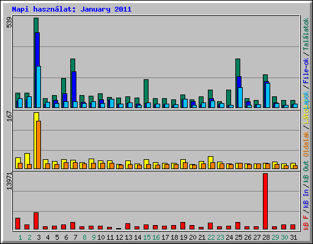313x244 pixels.
Task: Click the day 5 axis label
Action: click(x=57, y=237)
